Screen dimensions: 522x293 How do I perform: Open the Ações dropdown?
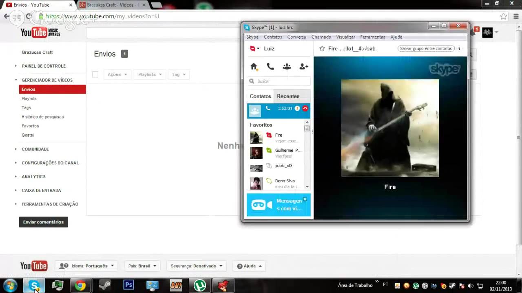[x=117, y=74]
